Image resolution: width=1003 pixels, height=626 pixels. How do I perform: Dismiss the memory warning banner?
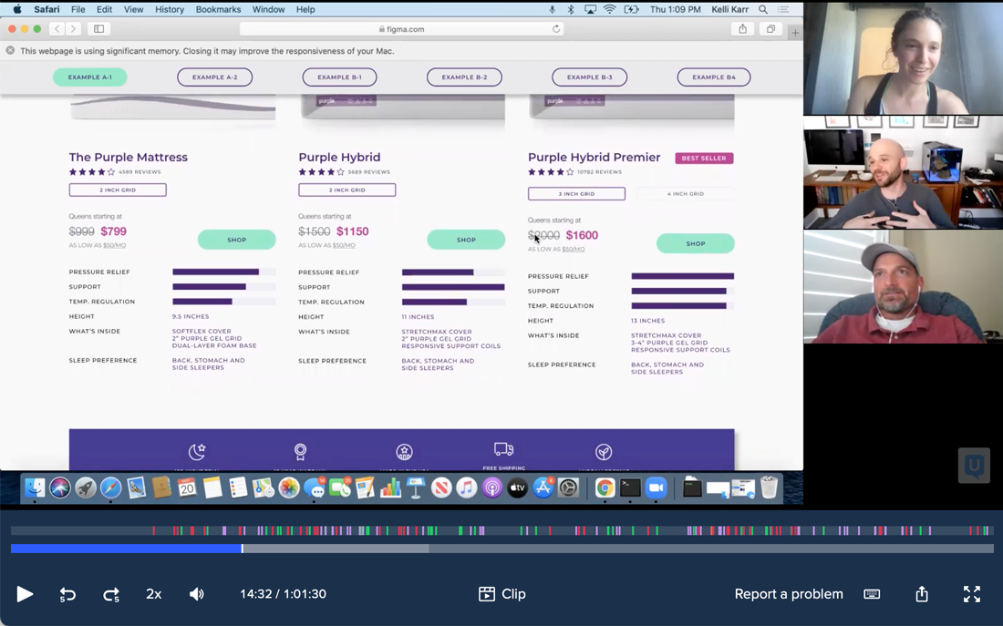[10, 50]
